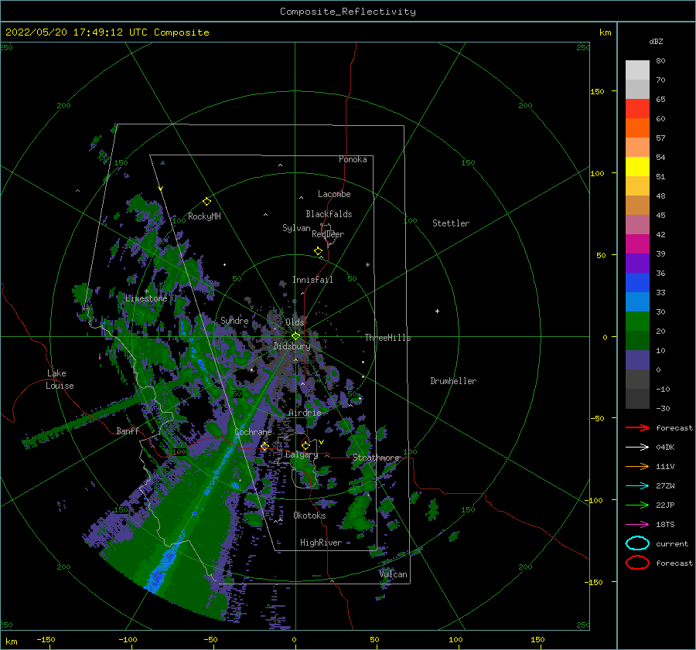Click the yellow station marker south of RedDeer
Viewport: 696px width, 650px height.
pyautogui.click(x=319, y=251)
